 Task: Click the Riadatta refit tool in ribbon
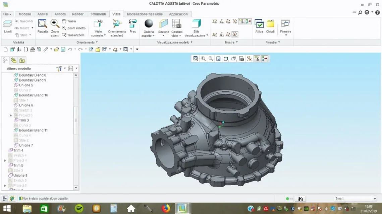point(43,26)
